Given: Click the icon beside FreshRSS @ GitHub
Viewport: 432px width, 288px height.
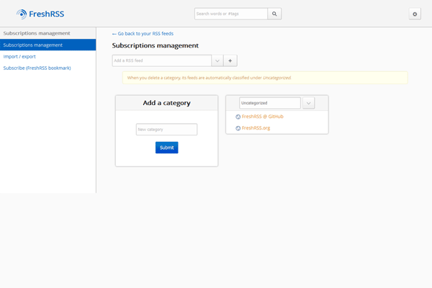Looking at the screenshot, I should pyautogui.click(x=238, y=117).
